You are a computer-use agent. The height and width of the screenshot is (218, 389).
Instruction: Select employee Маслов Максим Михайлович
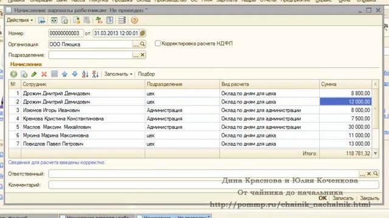[83, 127]
